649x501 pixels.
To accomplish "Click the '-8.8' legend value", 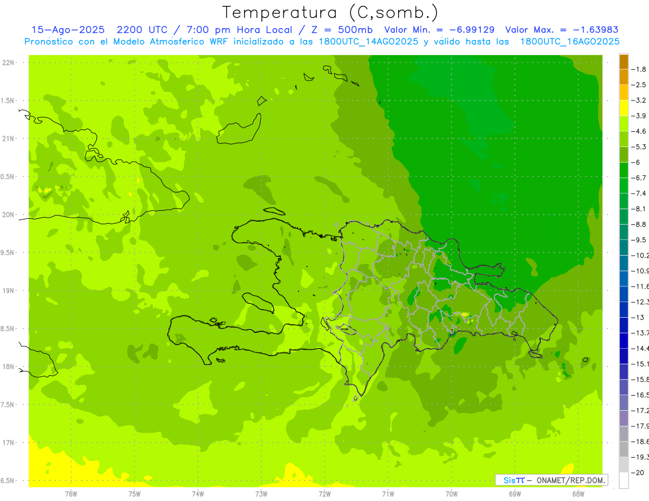I will click(x=640, y=224).
